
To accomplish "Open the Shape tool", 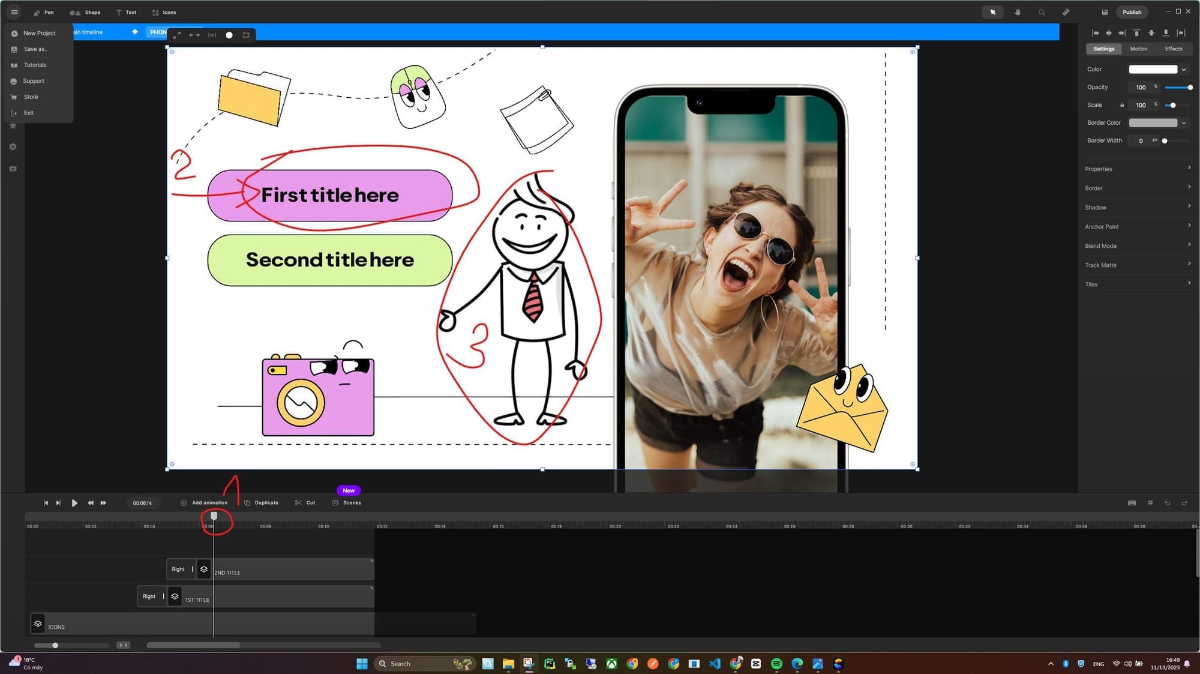I will point(85,12).
